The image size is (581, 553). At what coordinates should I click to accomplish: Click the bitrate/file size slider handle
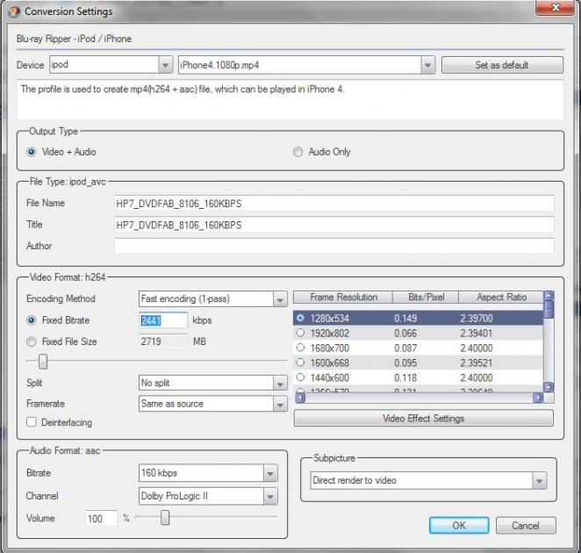coord(43,362)
